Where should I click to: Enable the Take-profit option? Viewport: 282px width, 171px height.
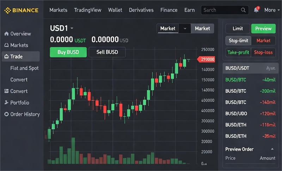coord(238,53)
